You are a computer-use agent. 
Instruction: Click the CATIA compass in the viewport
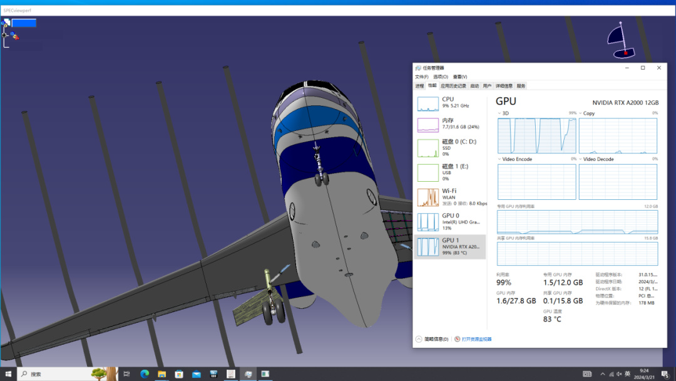pyautogui.click(x=622, y=41)
